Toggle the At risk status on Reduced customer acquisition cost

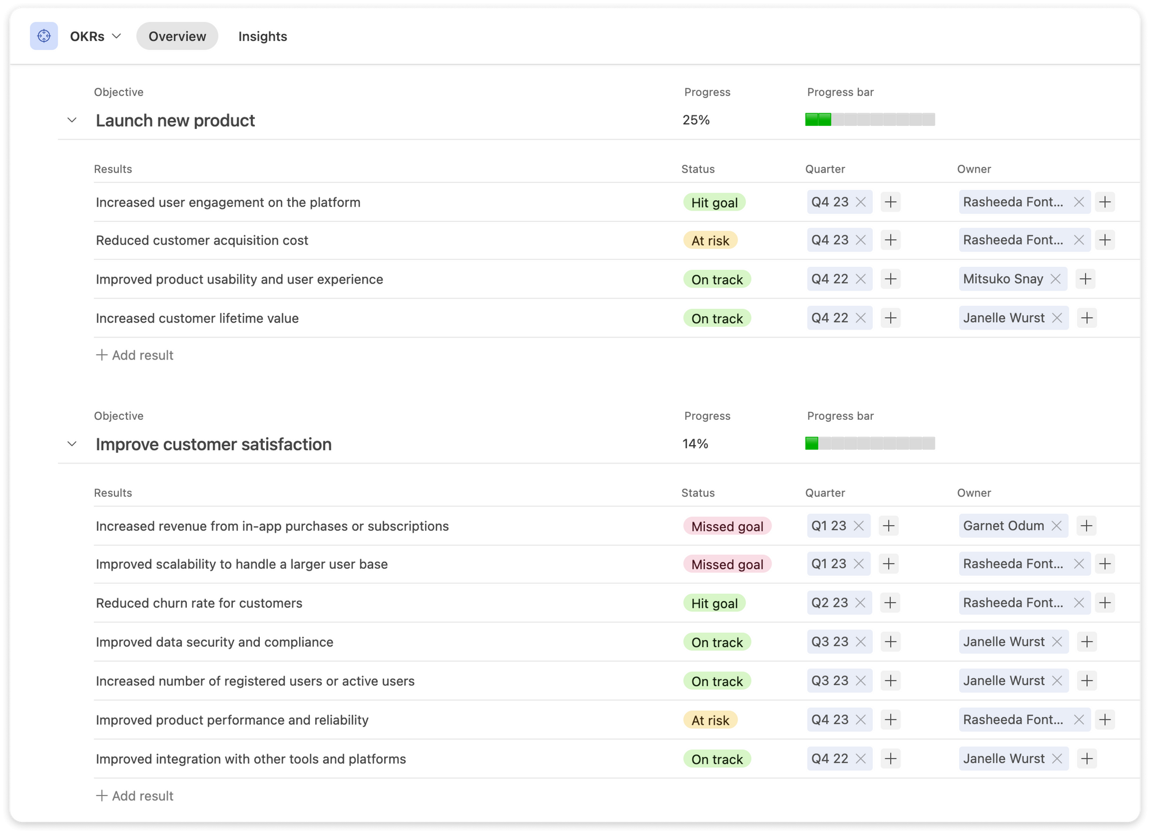pos(710,240)
